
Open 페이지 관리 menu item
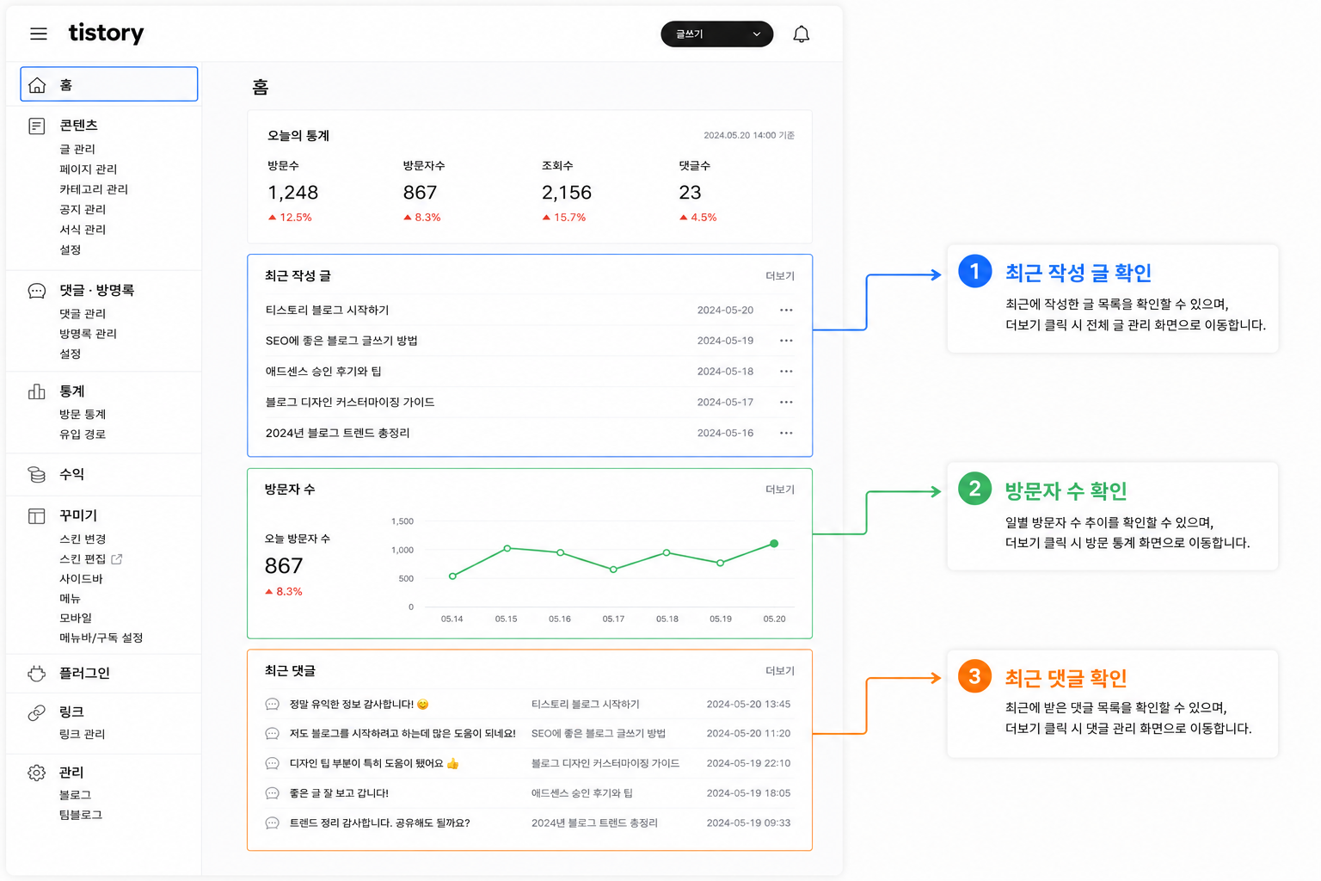pyautogui.click(x=88, y=169)
